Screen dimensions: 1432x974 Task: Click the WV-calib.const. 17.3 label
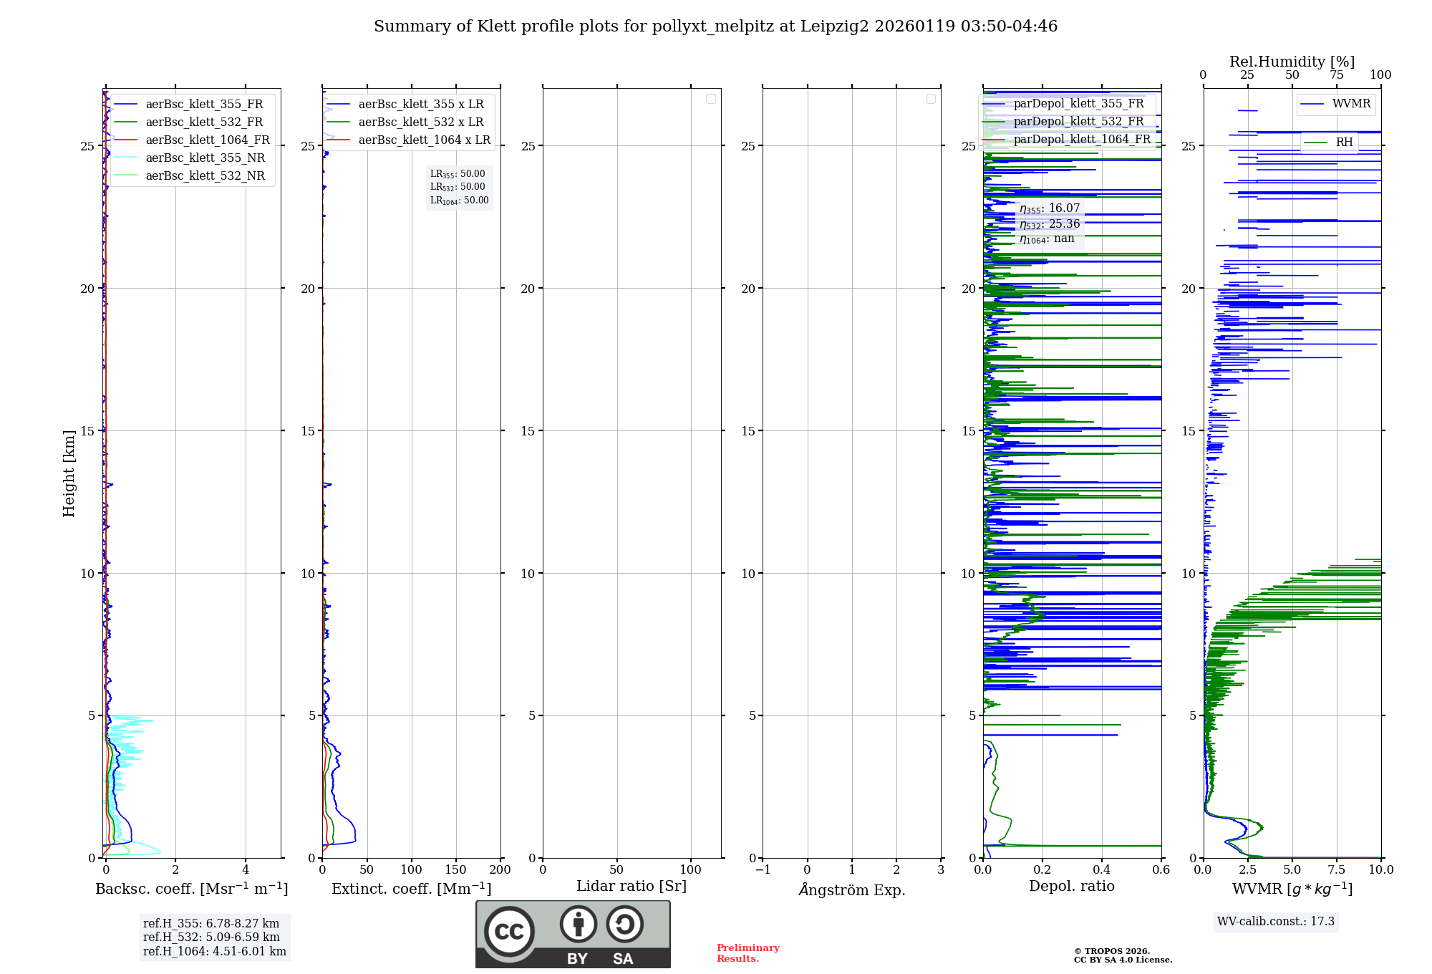tap(1276, 921)
